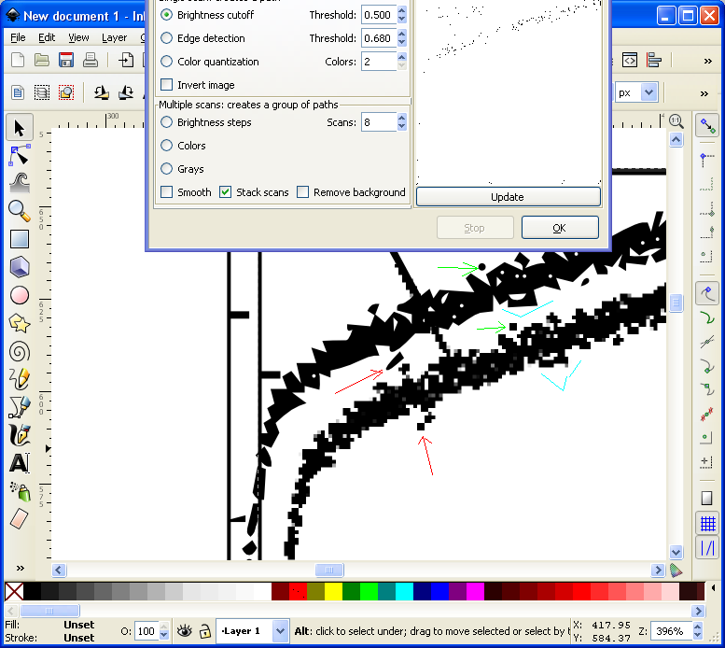This screenshot has width=725, height=648.
Task: Click the zoom 1:1 icon above scrollbar
Action: 676,121
